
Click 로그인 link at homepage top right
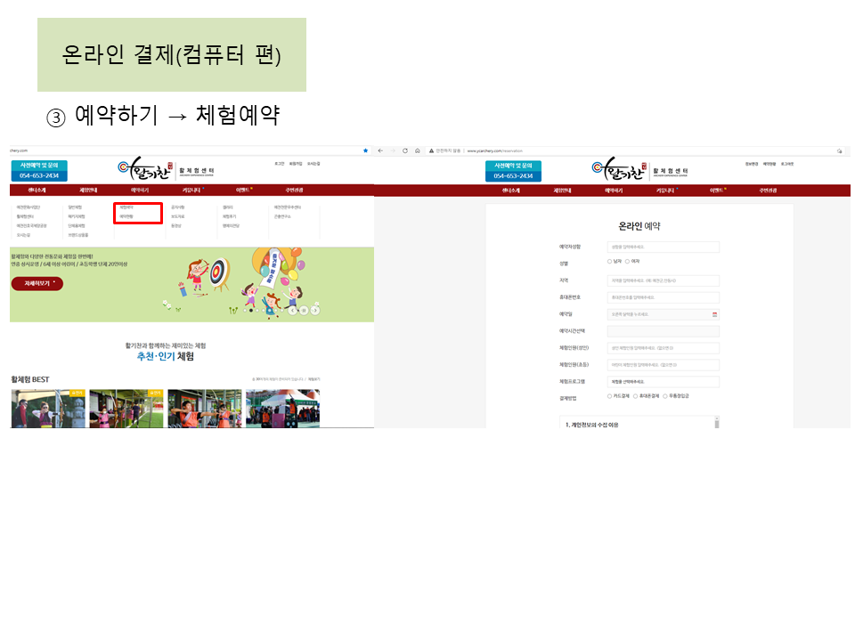pos(279,164)
